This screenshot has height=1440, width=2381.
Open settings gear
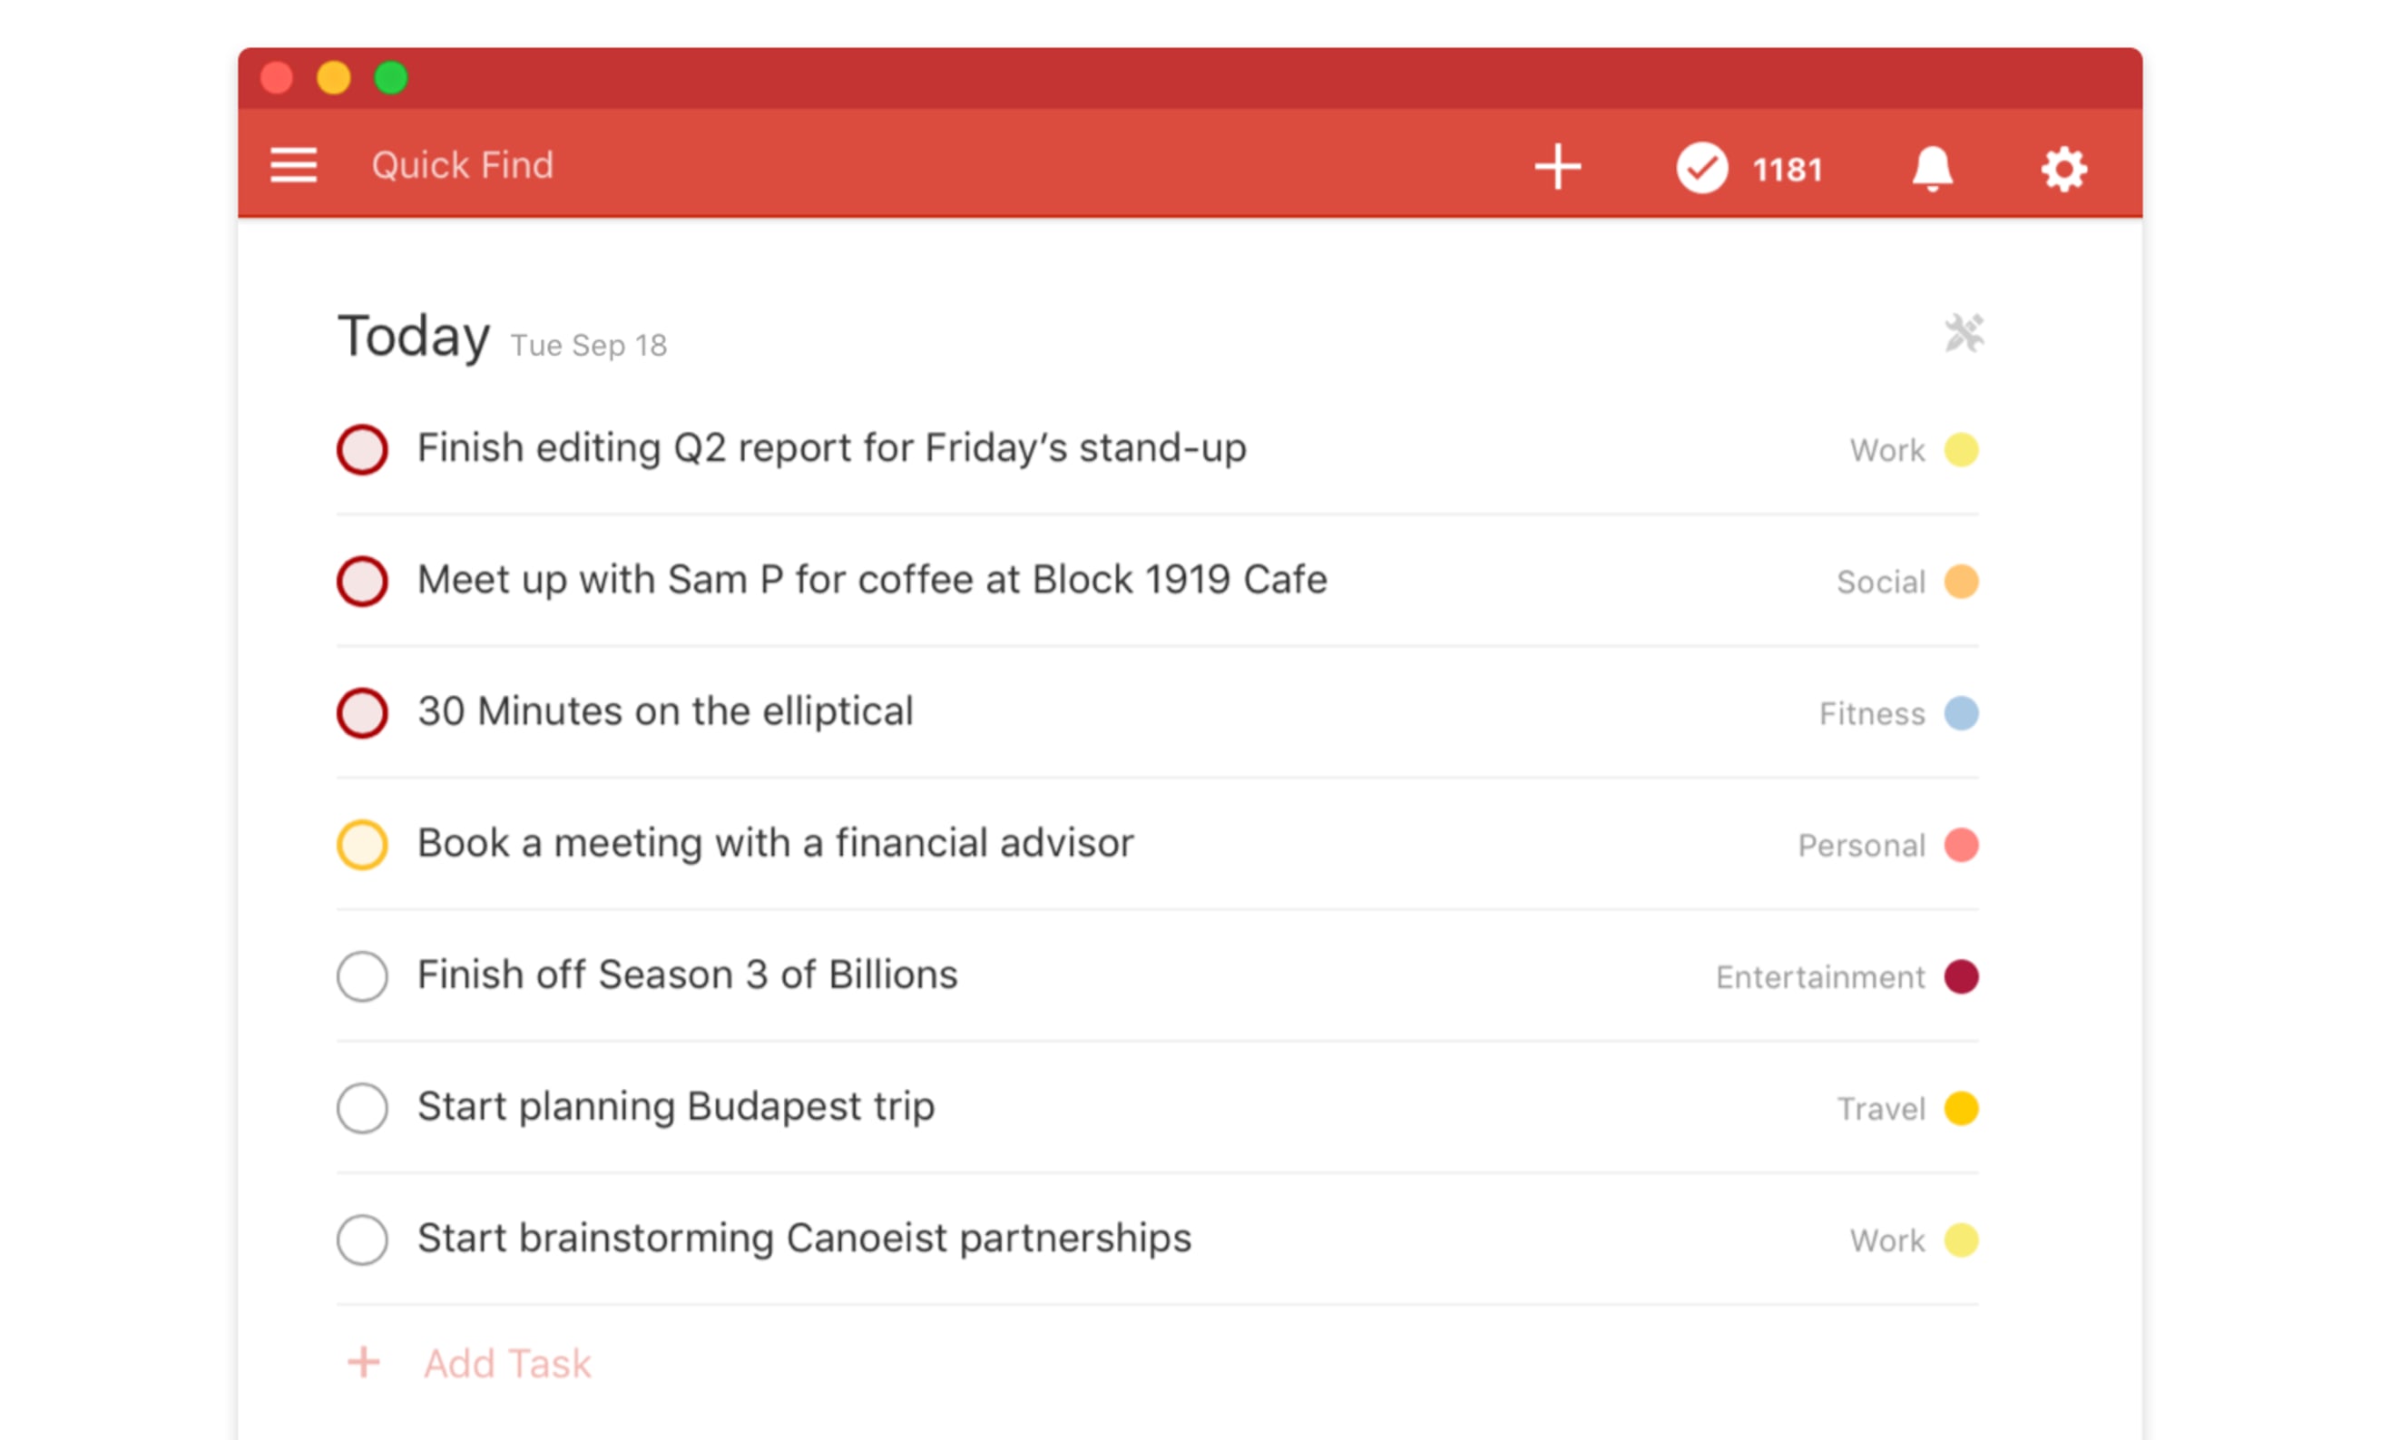tap(2063, 169)
